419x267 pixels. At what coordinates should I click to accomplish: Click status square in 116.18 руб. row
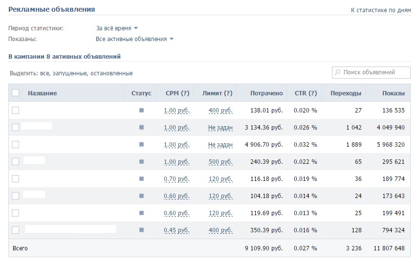(x=141, y=178)
